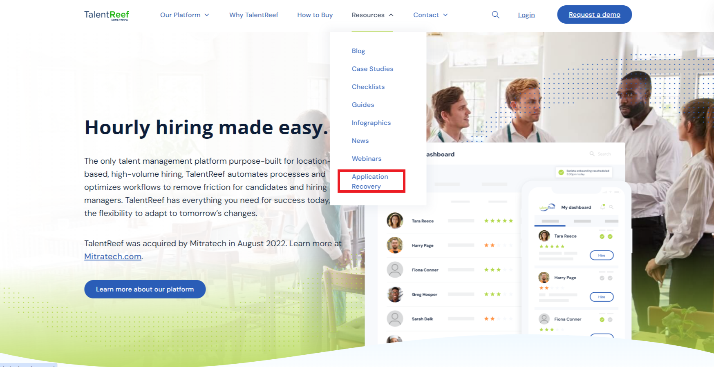Select Application Recovery menu item
This screenshot has width=714, height=367.
click(x=370, y=181)
